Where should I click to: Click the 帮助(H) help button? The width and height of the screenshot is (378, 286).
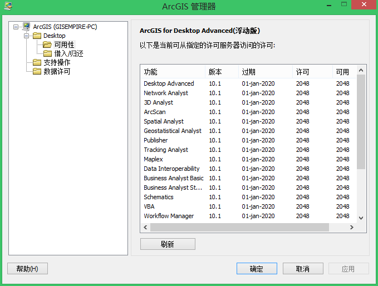(27, 268)
